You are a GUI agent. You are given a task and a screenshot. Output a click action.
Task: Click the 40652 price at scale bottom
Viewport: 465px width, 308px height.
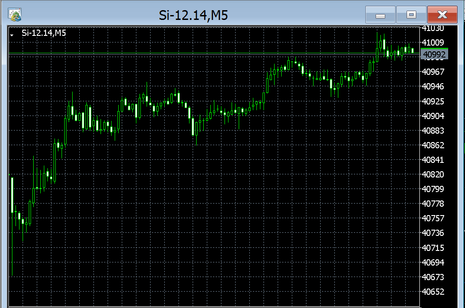434,292
